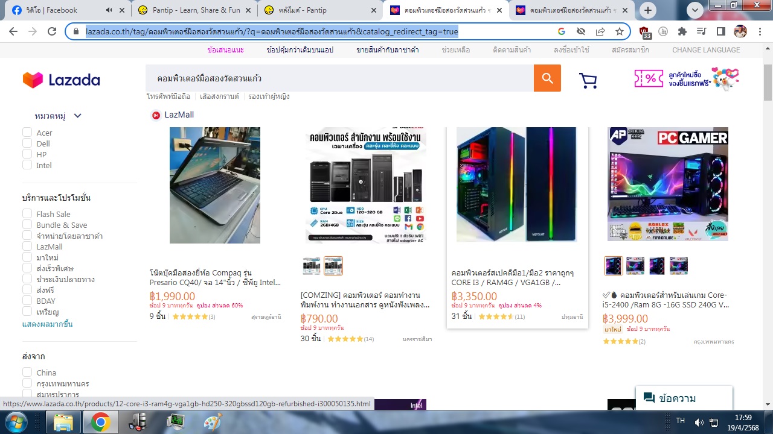Expand แสดงผลมากขึ้น to show more filters

(x=48, y=324)
